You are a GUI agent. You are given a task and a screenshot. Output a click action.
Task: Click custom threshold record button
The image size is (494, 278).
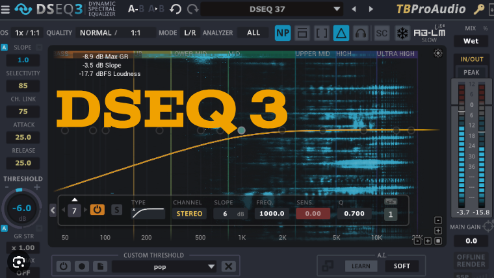[x=82, y=266]
